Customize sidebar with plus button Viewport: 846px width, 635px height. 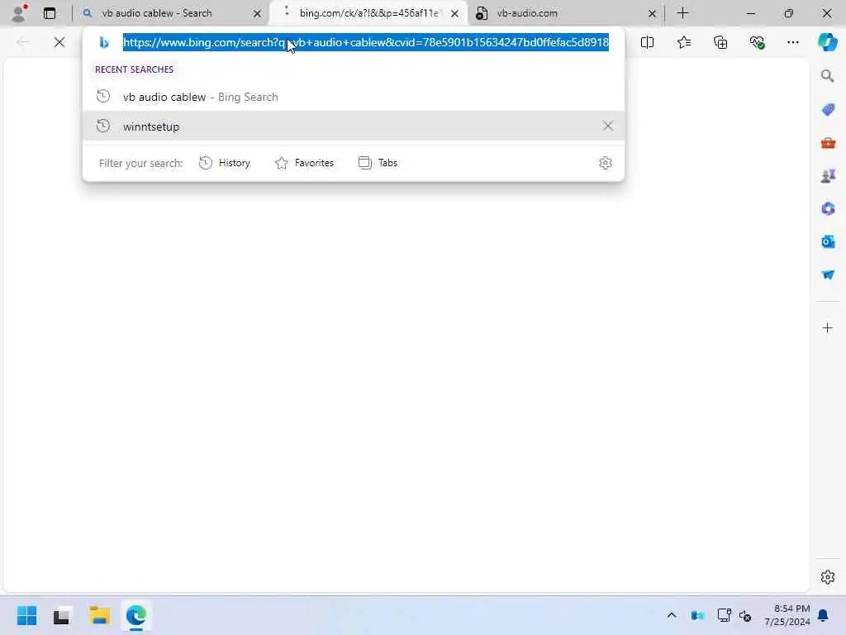coord(828,327)
